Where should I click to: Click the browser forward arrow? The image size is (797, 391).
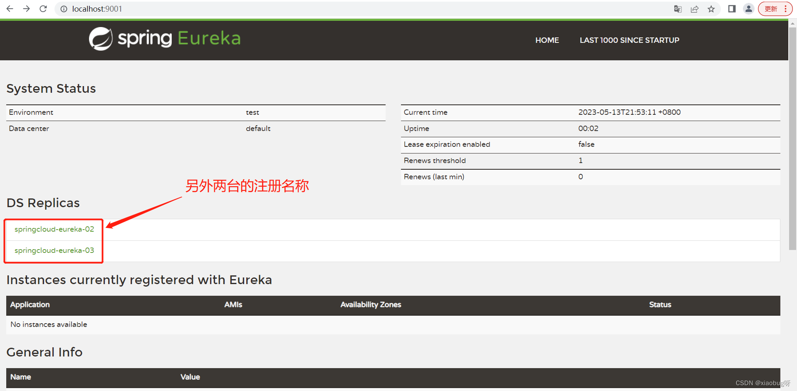26,9
